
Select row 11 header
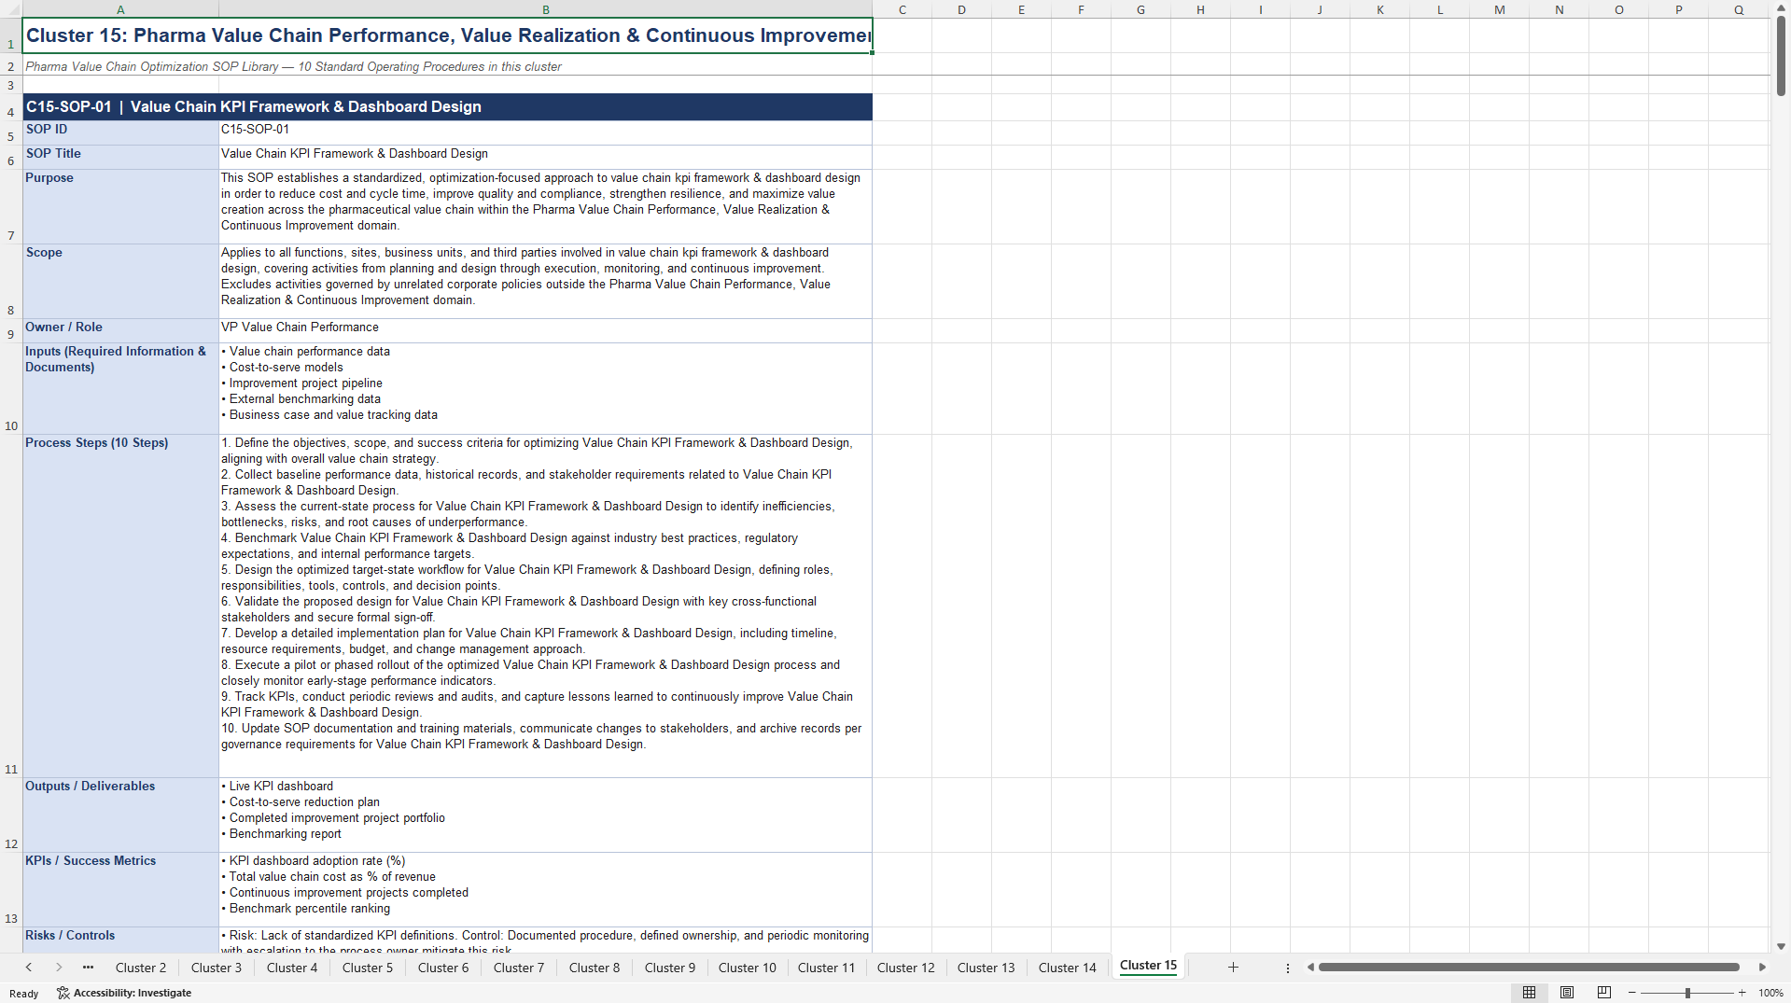[11, 606]
